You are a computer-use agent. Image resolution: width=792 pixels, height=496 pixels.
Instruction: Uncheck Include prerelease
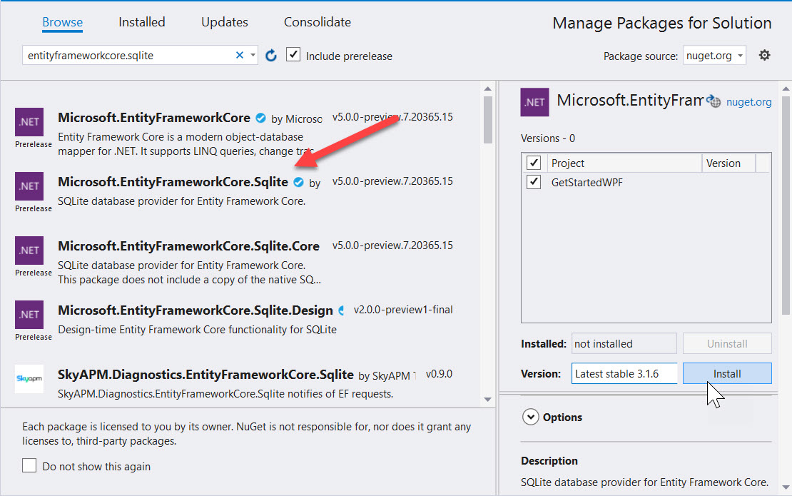pyautogui.click(x=293, y=54)
